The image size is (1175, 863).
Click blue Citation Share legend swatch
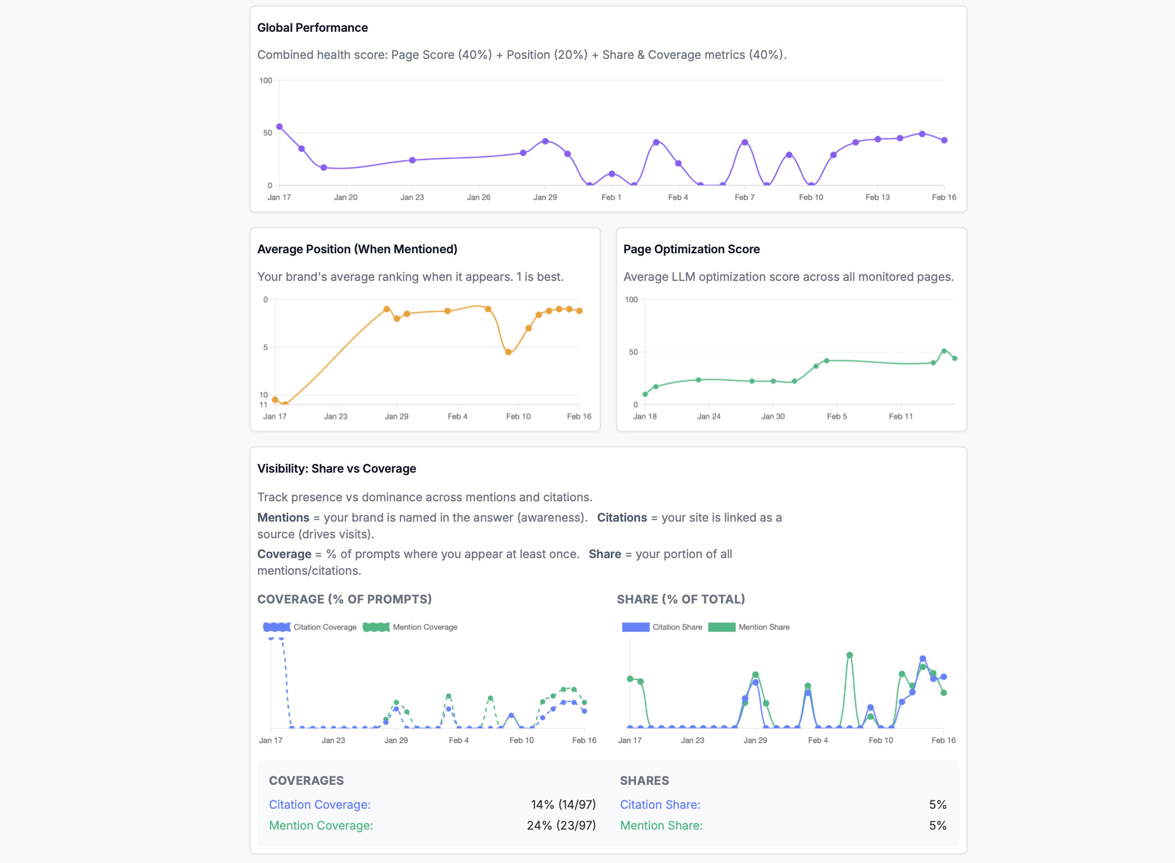[635, 627]
